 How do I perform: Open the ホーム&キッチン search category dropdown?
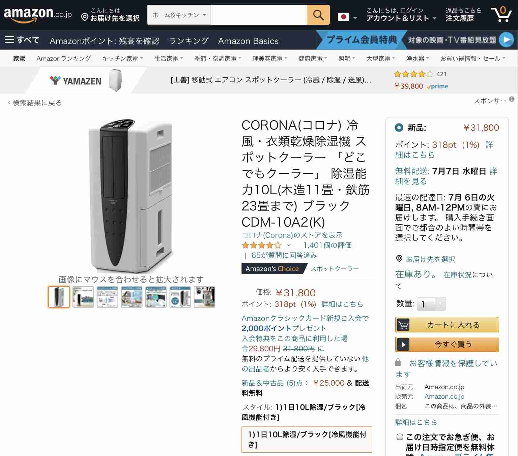179,15
